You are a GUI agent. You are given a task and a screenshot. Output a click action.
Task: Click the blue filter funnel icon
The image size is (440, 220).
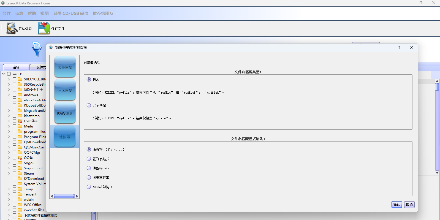click(x=37, y=49)
